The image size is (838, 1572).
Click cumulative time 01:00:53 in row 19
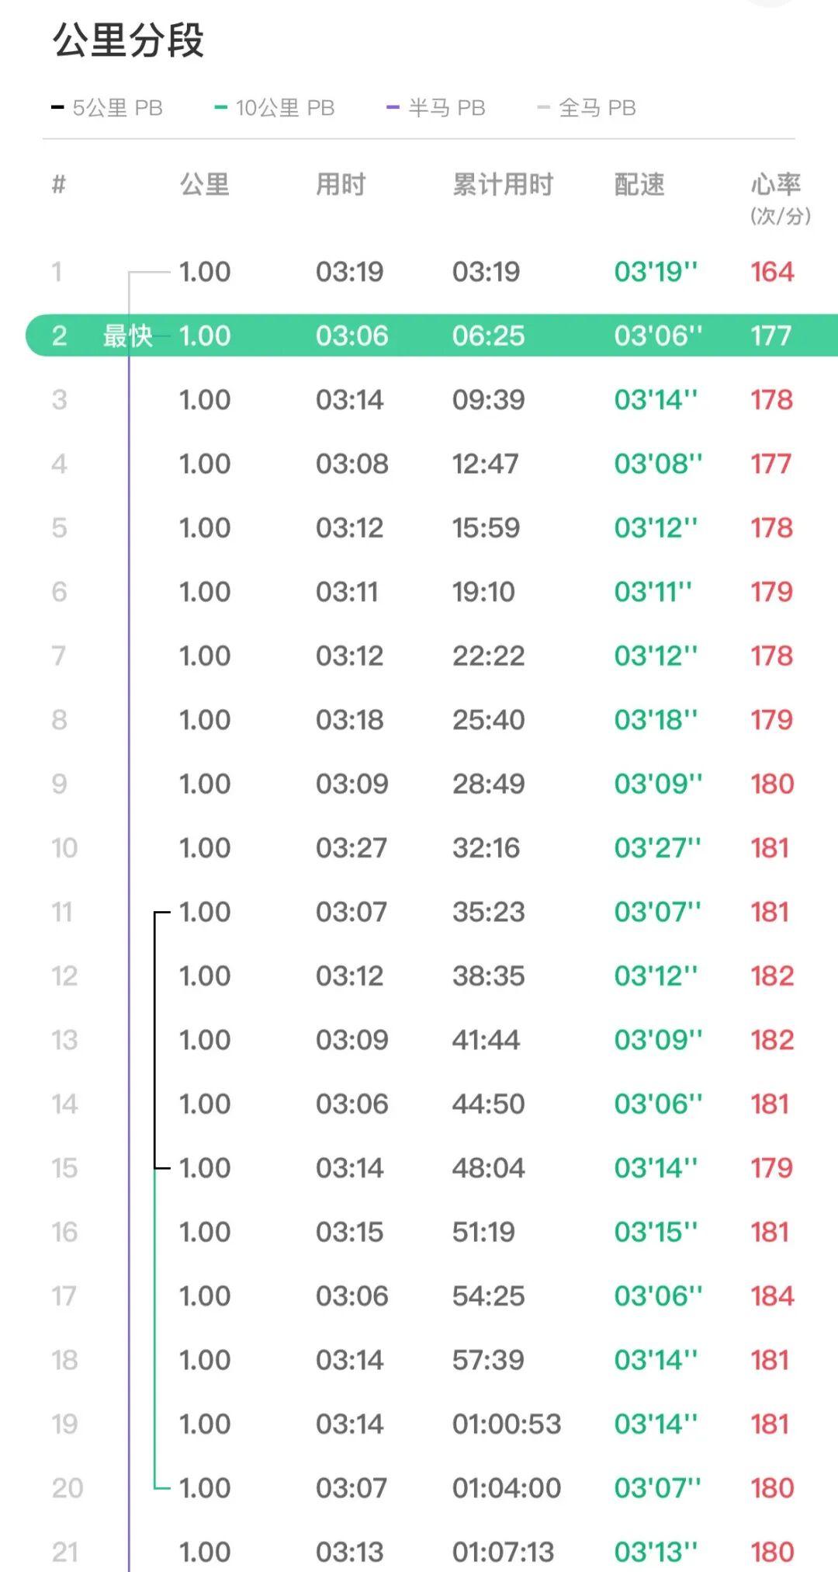tap(507, 1424)
